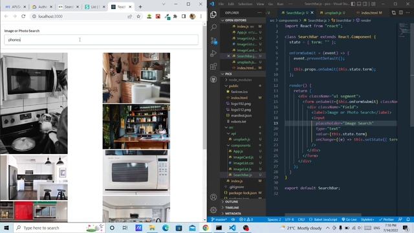Screen dimensions: 414x233
Task: Click Spaces: 2 indentation in status bar
Action: click(x=274, y=219)
